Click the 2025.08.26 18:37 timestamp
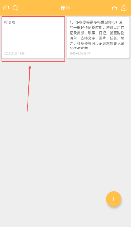 point(80,53)
